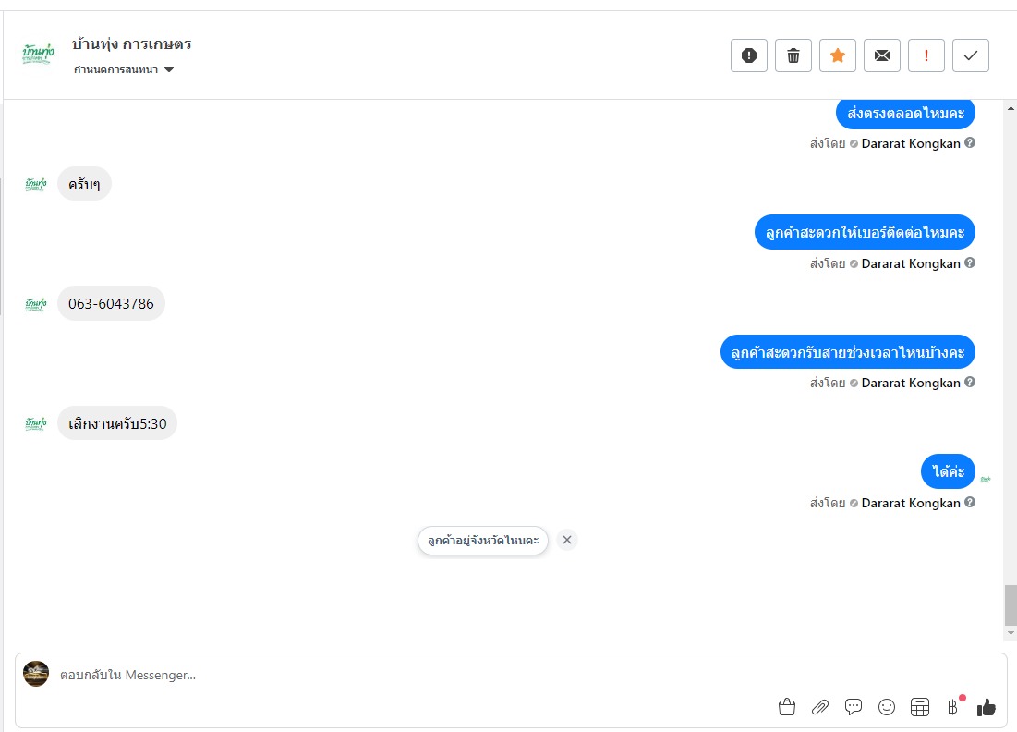The image size is (1017, 732).
Task: Focus the ตอบกลับใน Messenger reply field
Action: click(x=415, y=675)
